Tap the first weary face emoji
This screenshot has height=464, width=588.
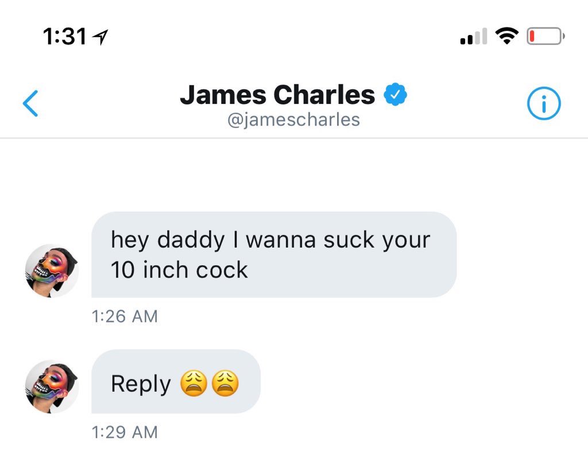(194, 383)
